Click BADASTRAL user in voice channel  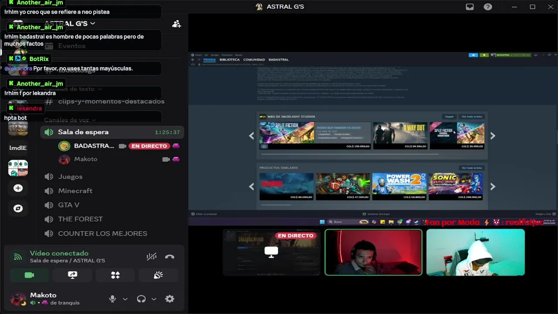[x=94, y=146]
